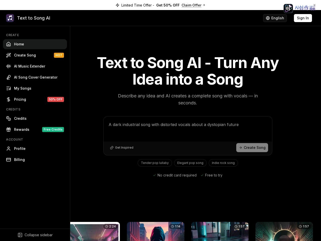
Task: Select the Tender pop lullaby suggestion chip
Action: tap(155, 163)
